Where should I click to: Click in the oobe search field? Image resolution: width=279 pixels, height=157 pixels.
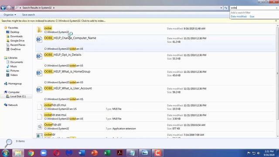(x=253, y=8)
